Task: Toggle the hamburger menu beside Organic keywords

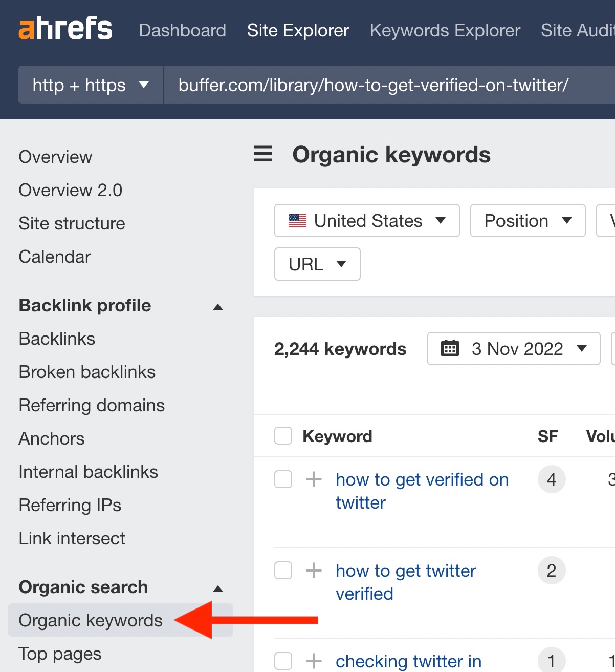Action: point(262,154)
